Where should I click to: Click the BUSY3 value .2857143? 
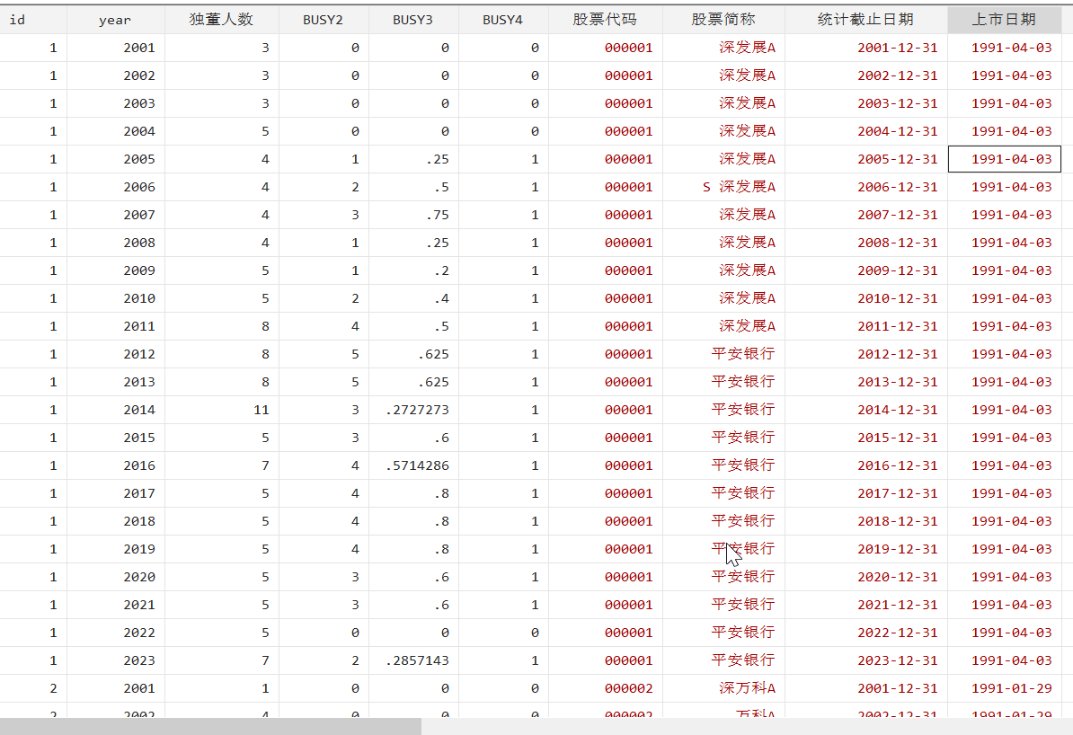413,660
